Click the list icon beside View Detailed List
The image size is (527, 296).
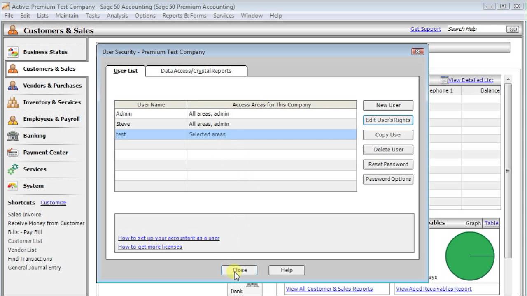[x=444, y=80]
